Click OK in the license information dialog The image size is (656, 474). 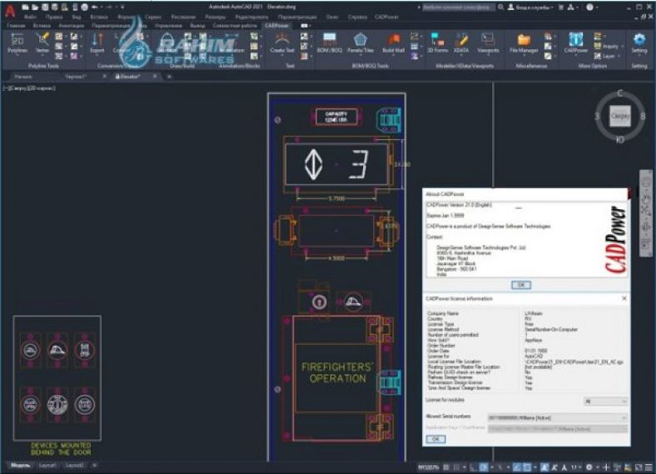(x=435, y=438)
